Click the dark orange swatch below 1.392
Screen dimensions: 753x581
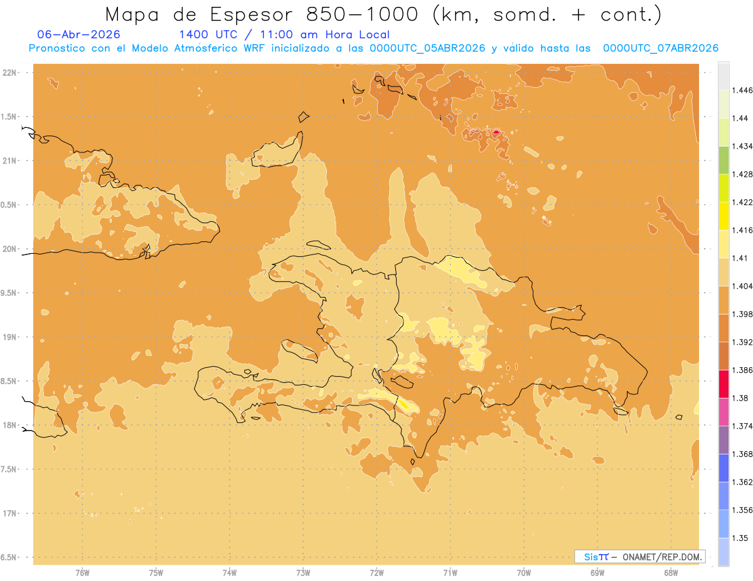pos(724,356)
